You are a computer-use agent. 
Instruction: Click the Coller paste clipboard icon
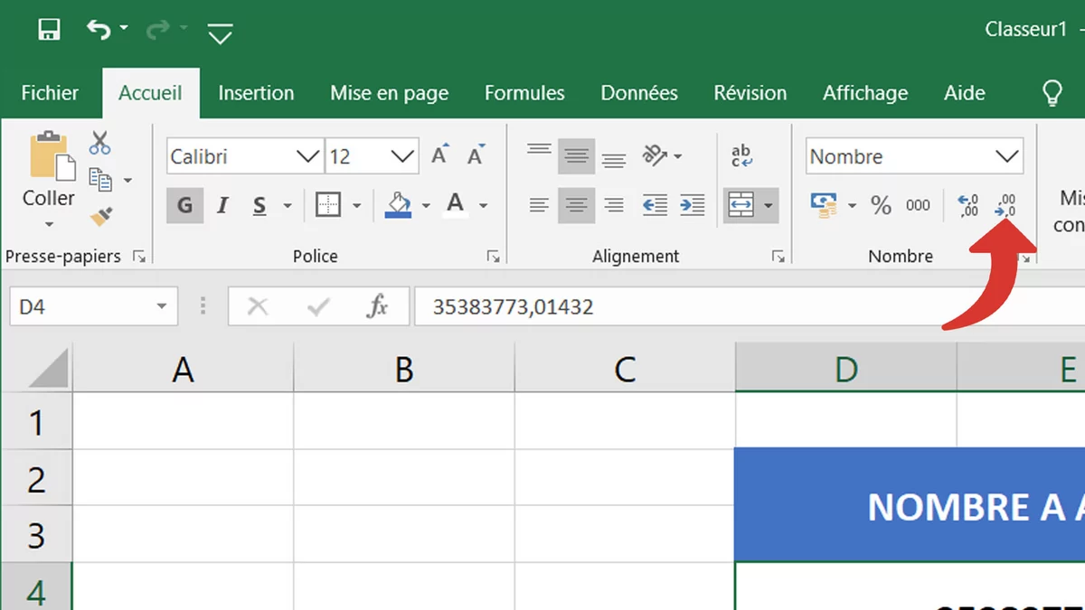click(x=52, y=155)
